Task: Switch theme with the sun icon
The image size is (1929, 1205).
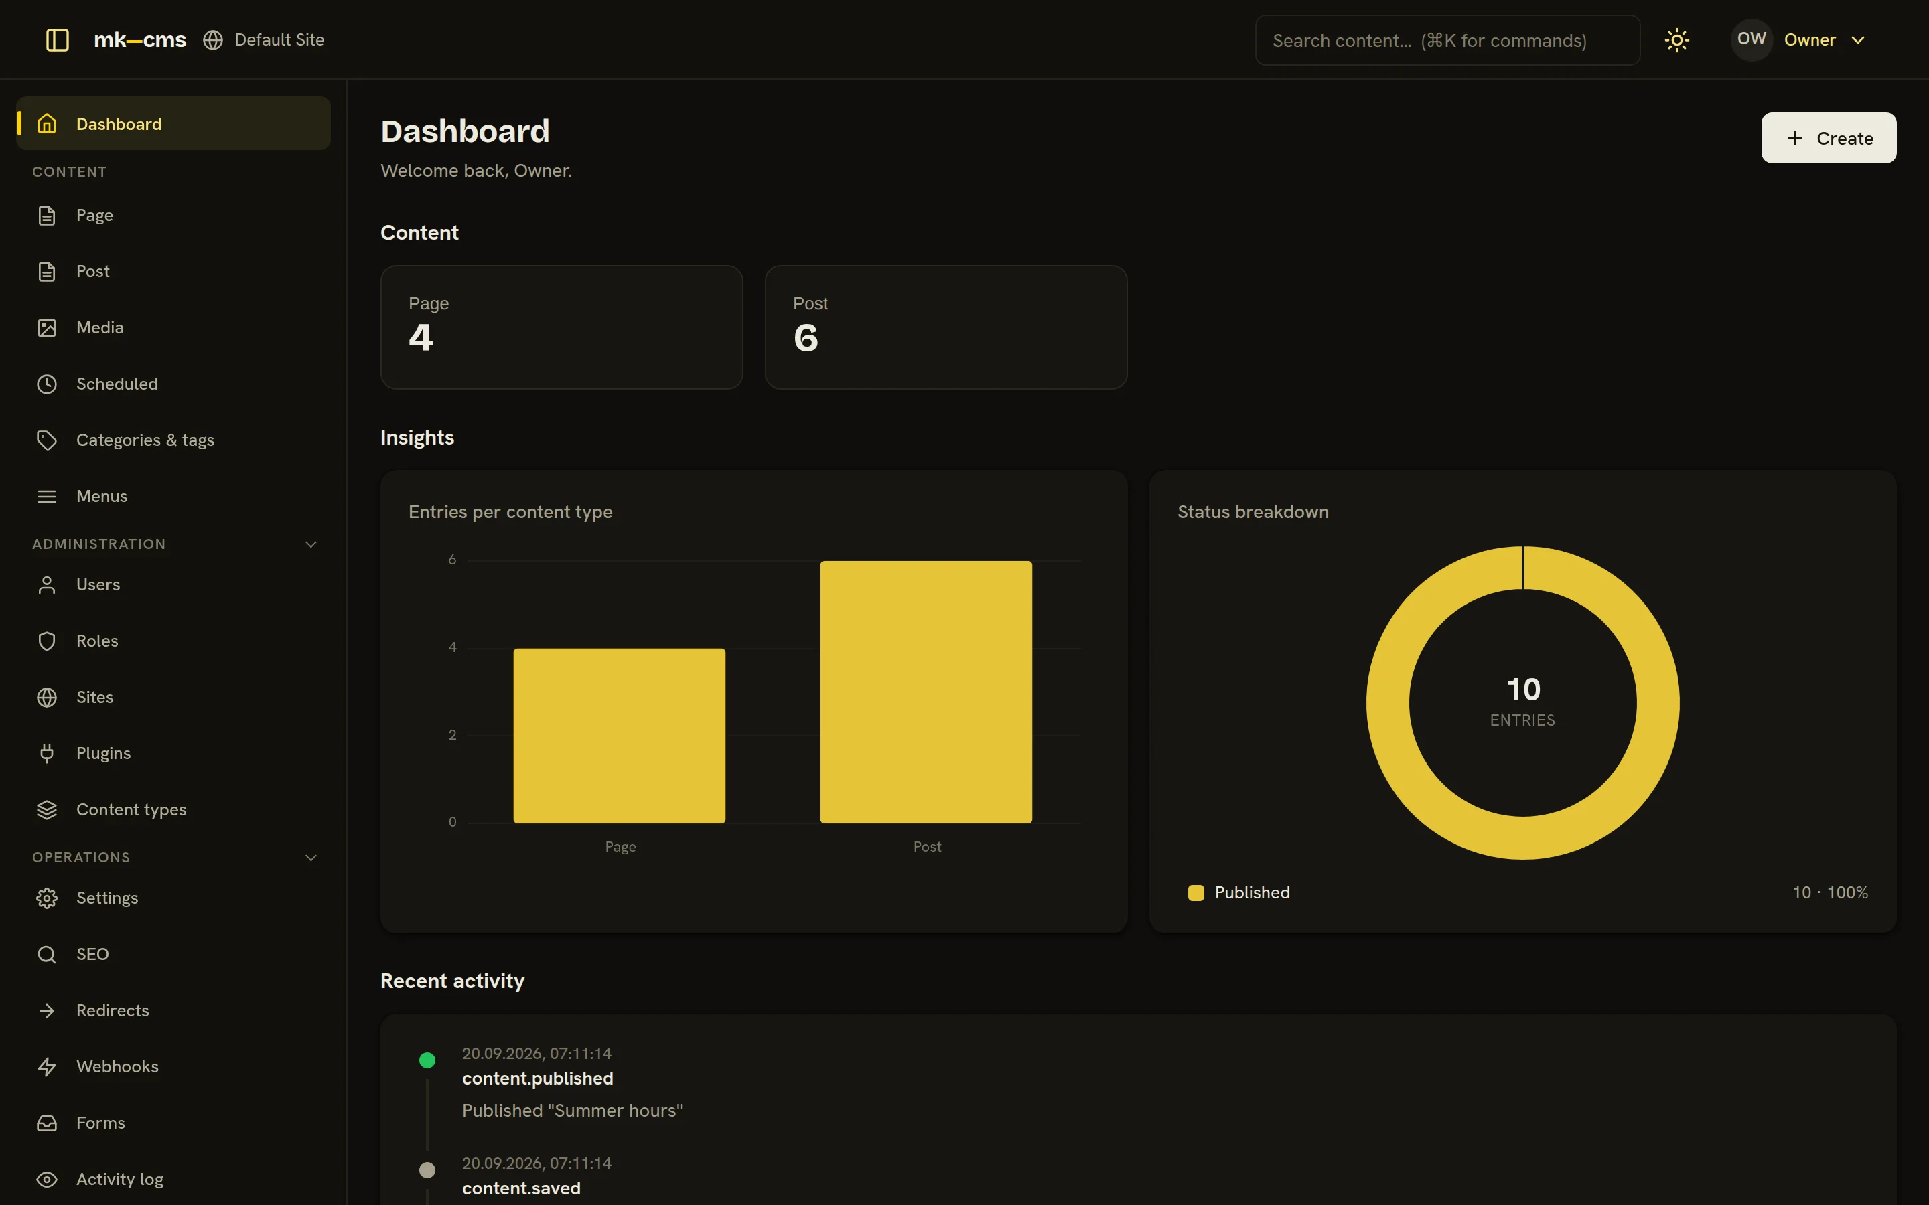Action: 1677,40
